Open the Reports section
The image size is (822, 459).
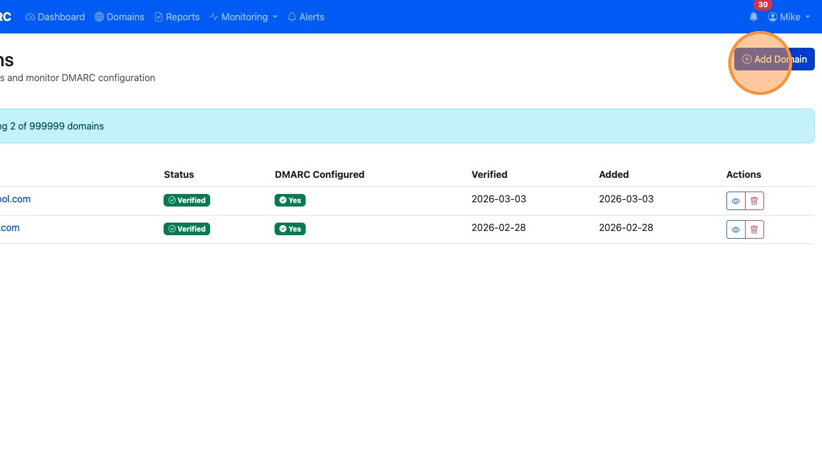coord(177,17)
